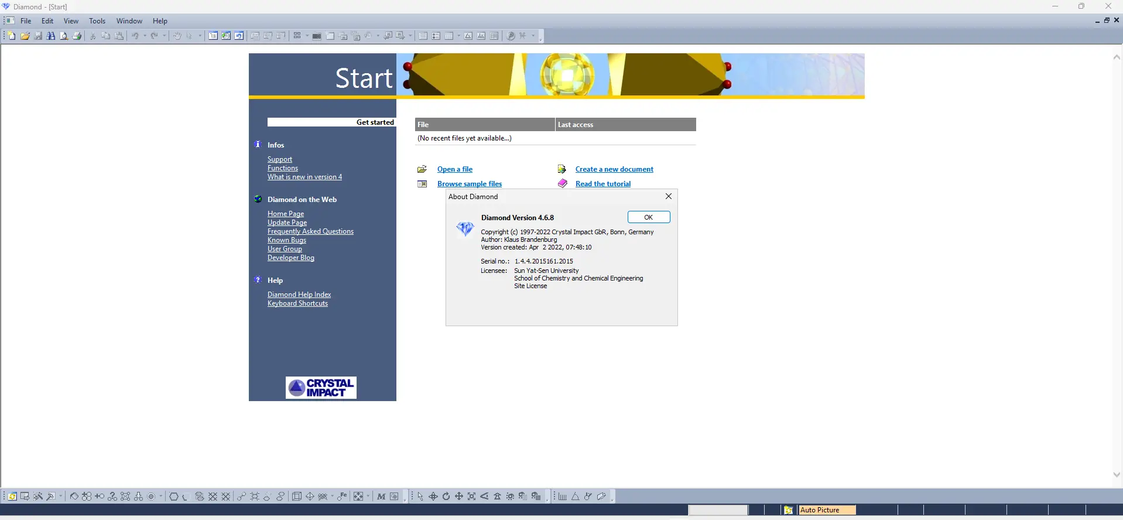Open the Help menu

(x=160, y=20)
